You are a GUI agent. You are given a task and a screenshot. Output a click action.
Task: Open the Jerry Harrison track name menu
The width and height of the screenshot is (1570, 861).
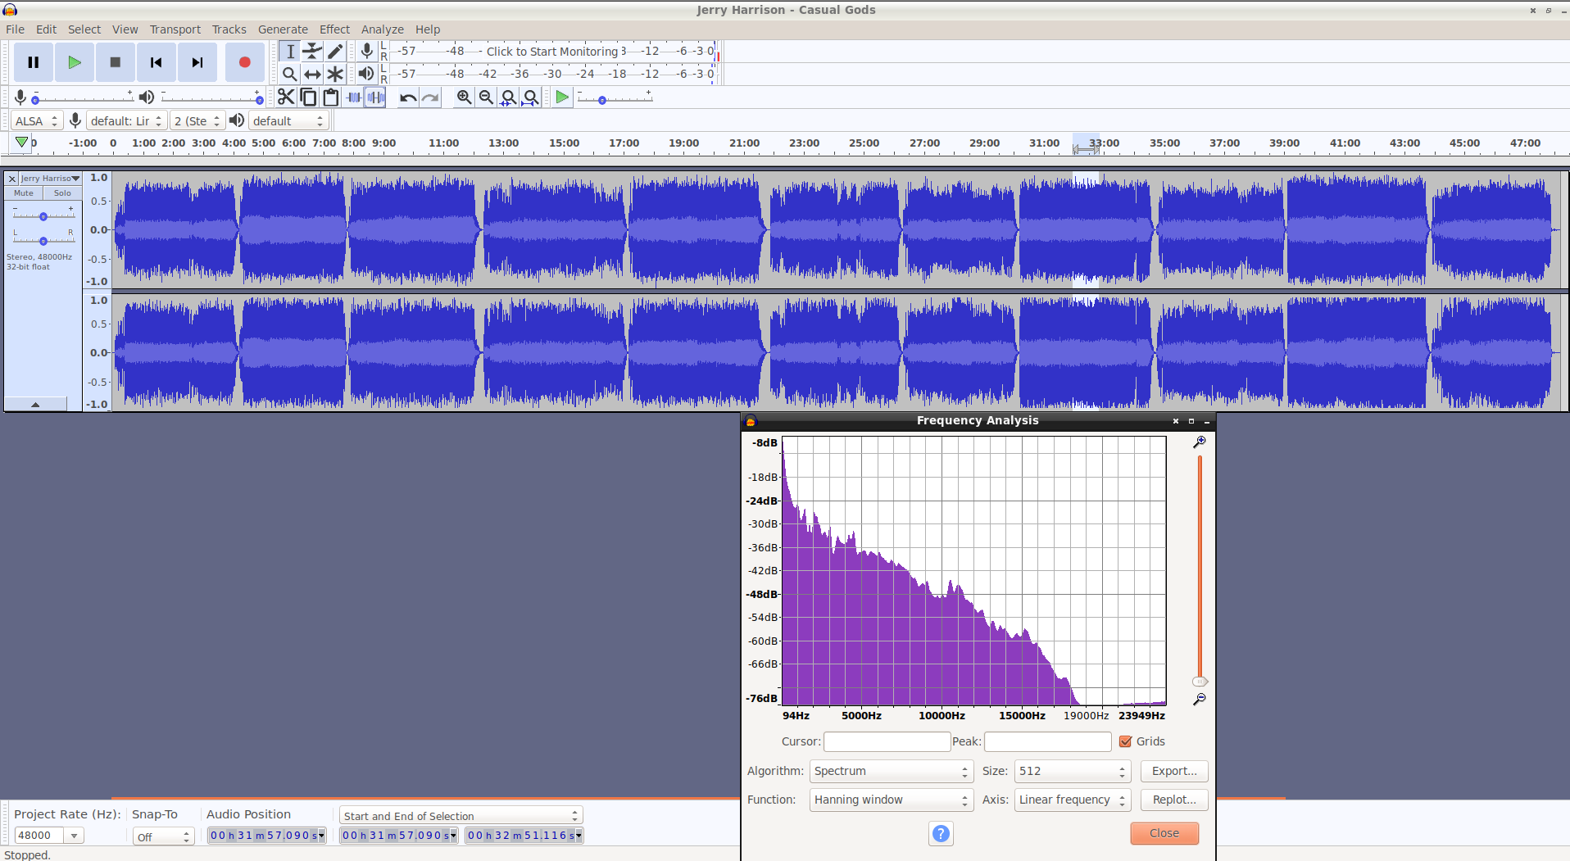[x=50, y=179]
